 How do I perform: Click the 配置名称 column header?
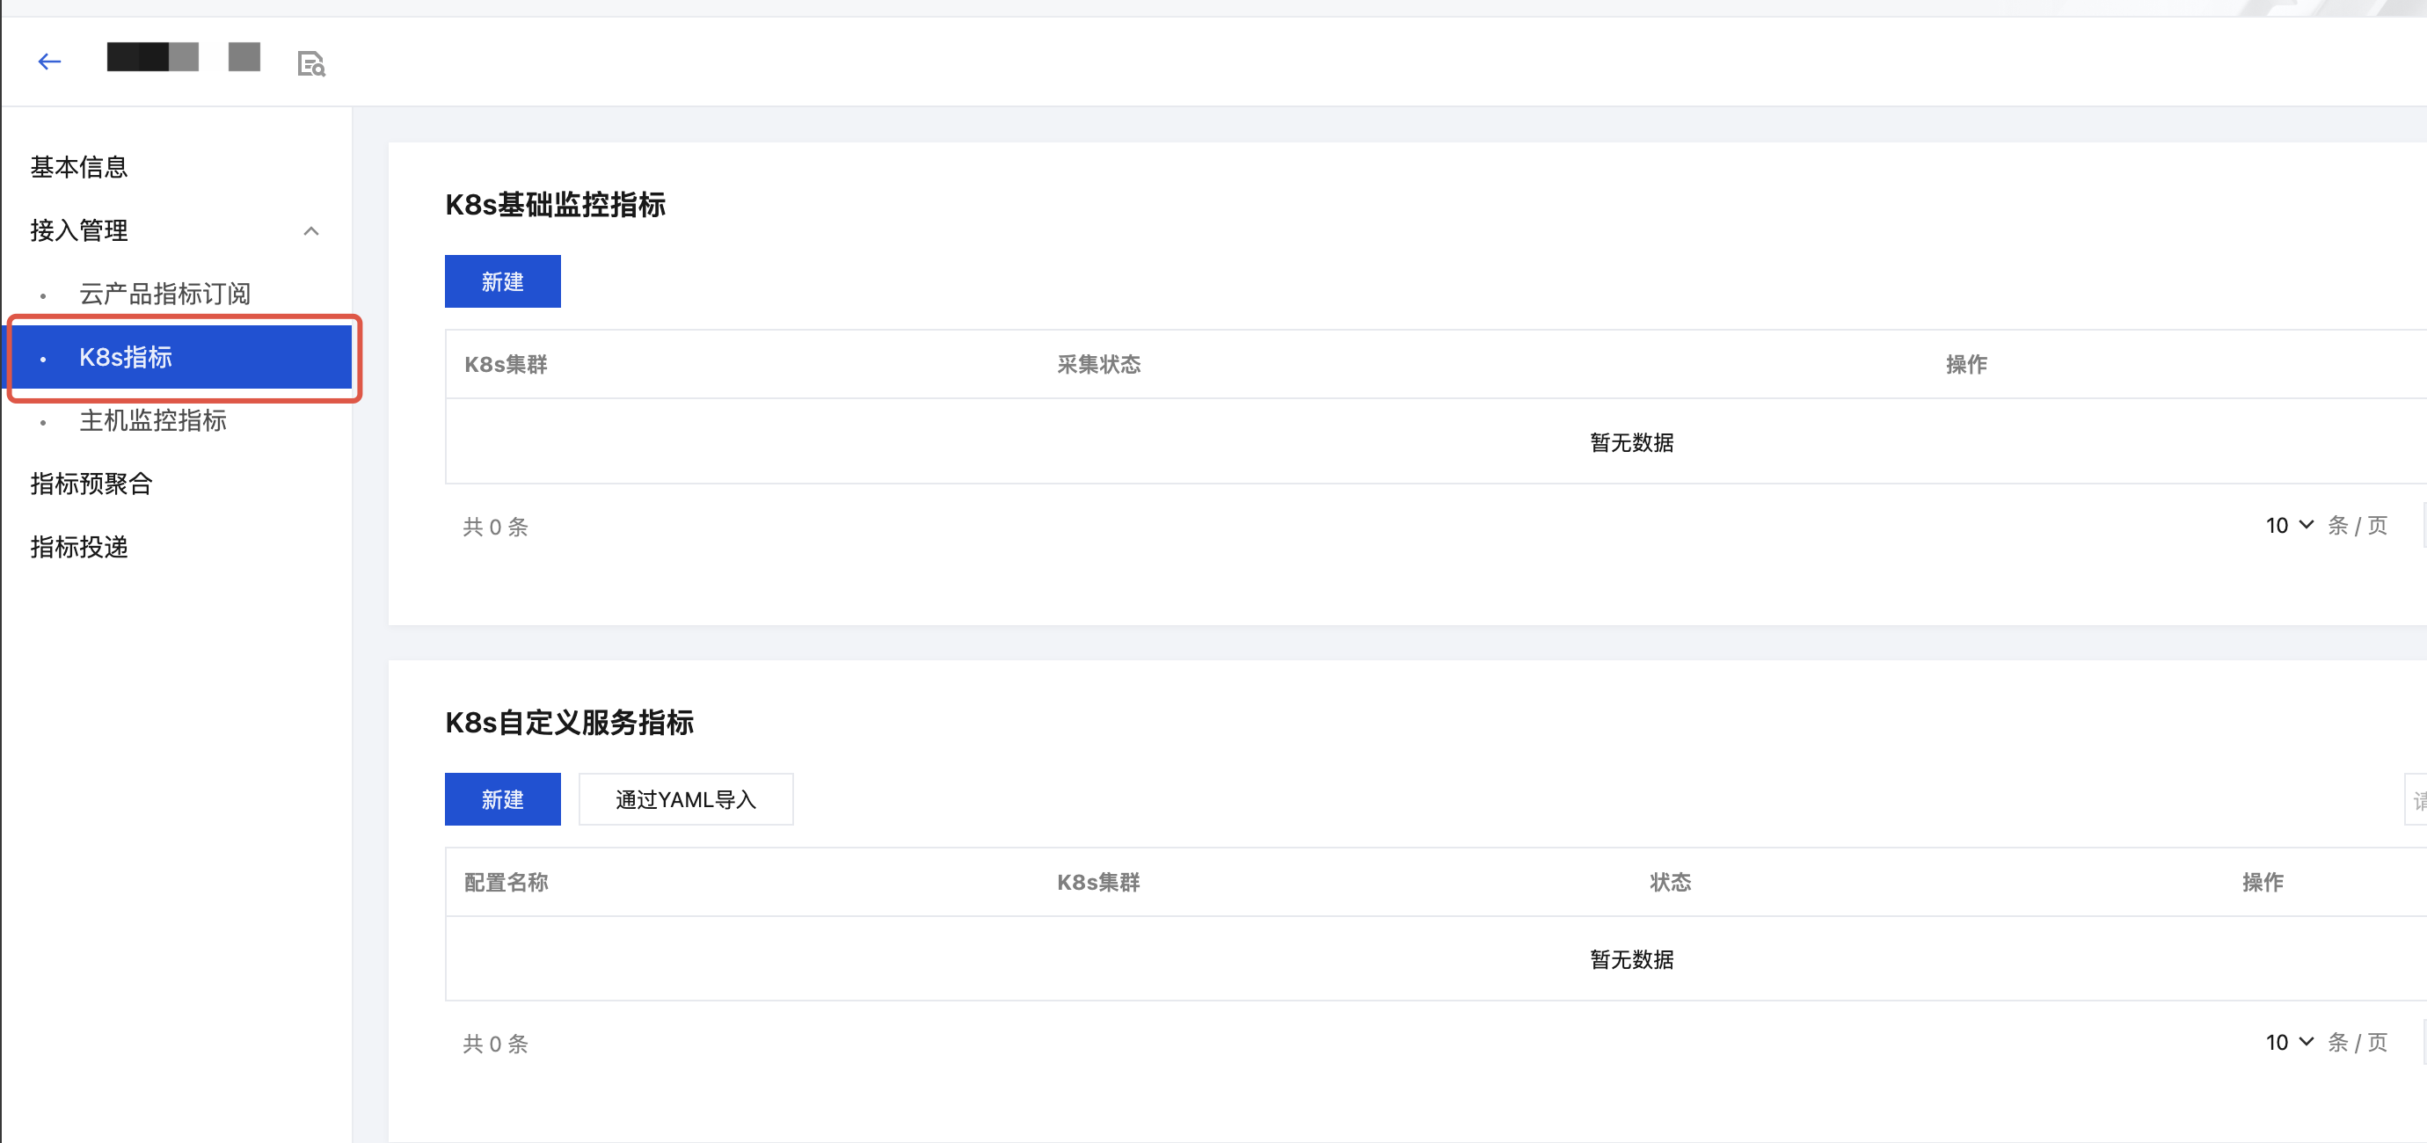[506, 882]
